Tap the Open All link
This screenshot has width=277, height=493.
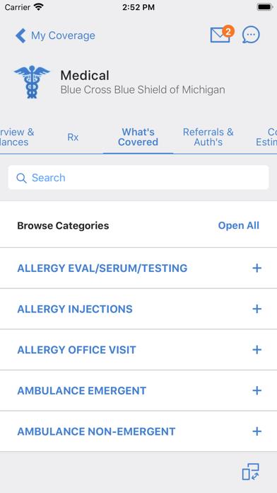[239, 225]
